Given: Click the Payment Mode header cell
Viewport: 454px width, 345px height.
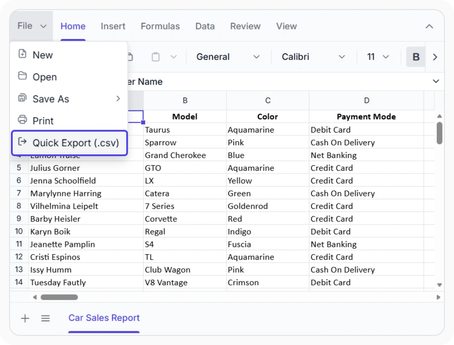Looking at the screenshot, I should pos(366,117).
